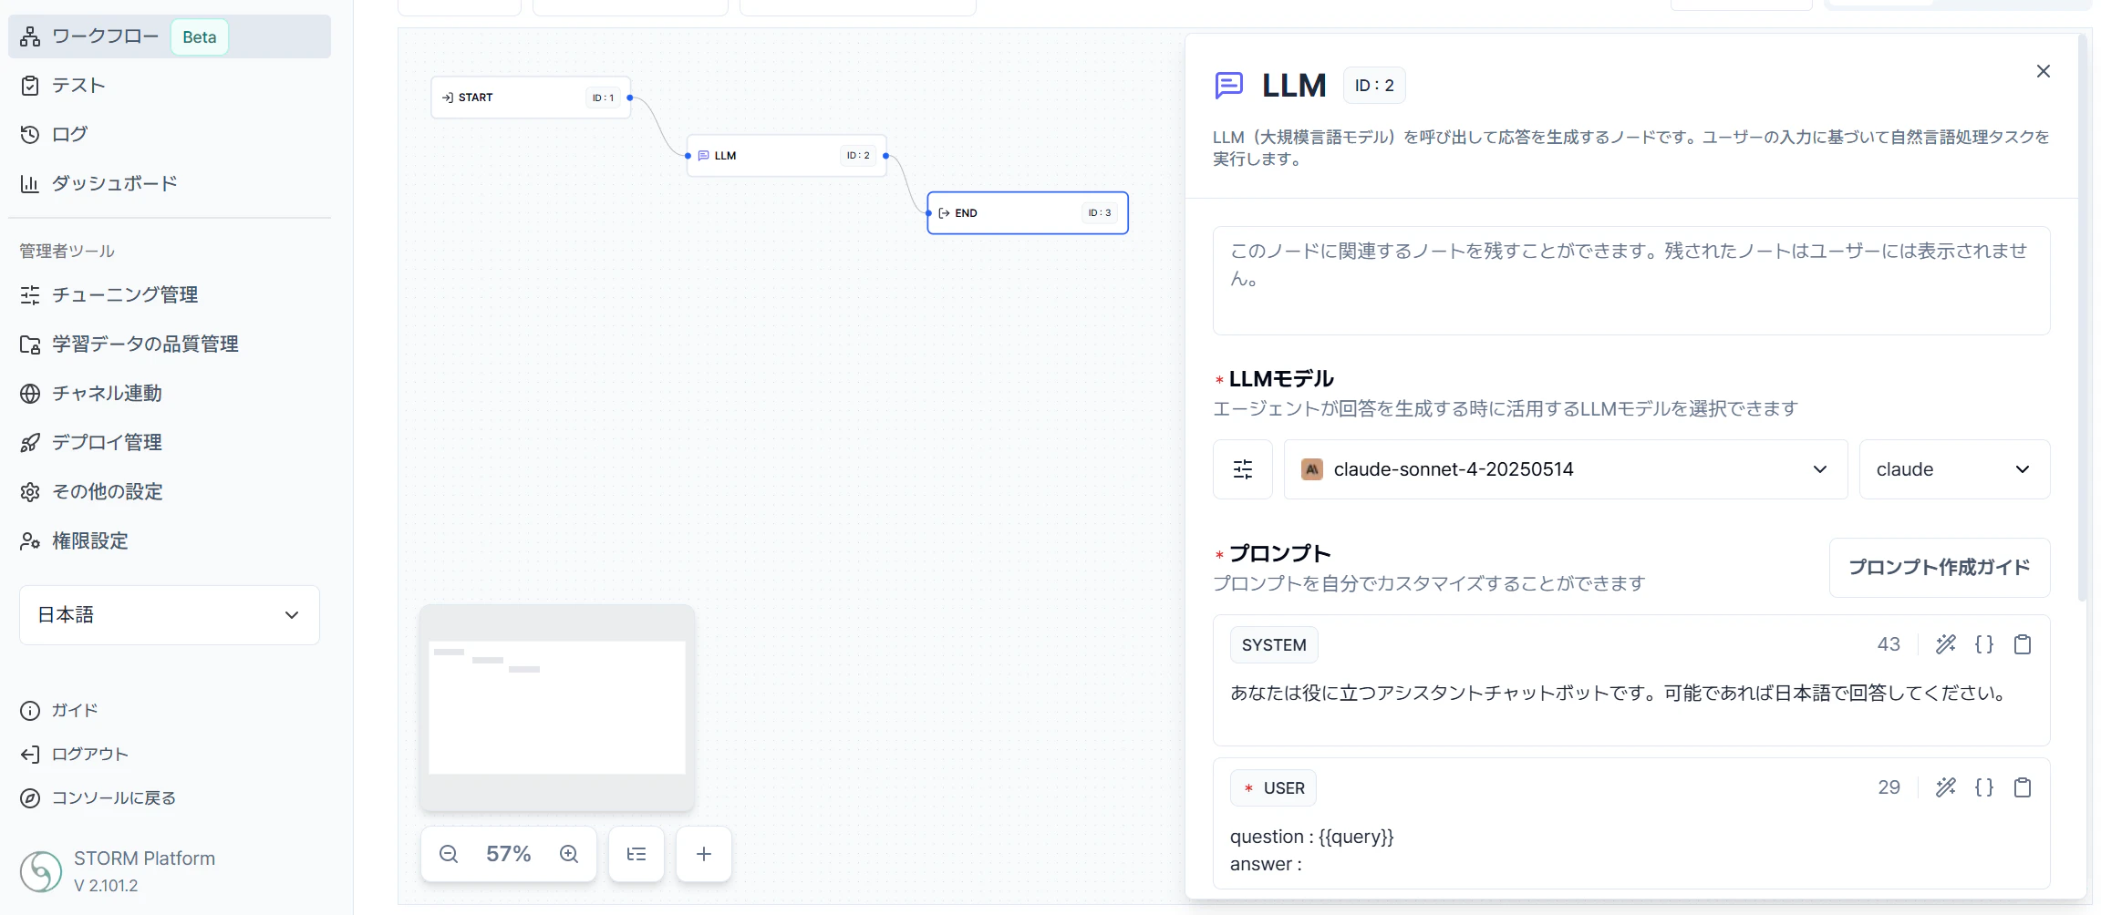Click the USER character count 29
Viewport: 2101px width, 915px height.
pos(1889,787)
